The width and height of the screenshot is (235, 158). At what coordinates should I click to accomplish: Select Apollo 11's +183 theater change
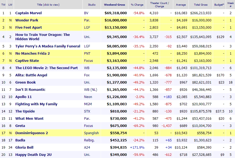click(x=168, y=97)
